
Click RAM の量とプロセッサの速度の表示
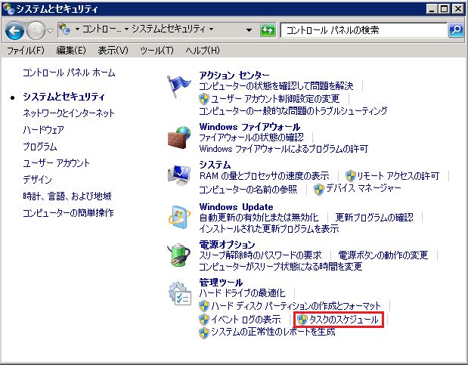(265, 176)
